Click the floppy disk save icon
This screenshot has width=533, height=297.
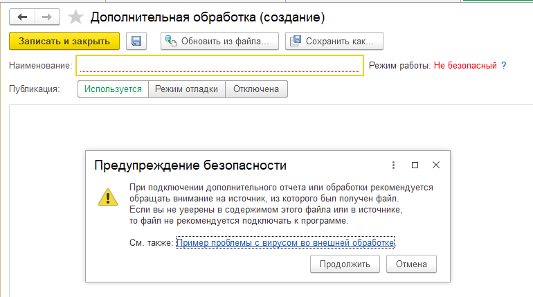point(136,42)
